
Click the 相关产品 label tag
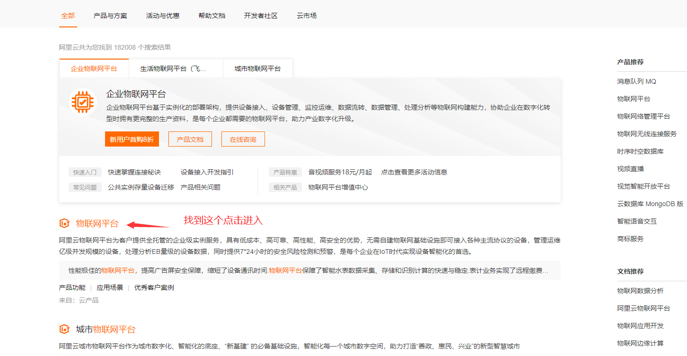pos(285,187)
